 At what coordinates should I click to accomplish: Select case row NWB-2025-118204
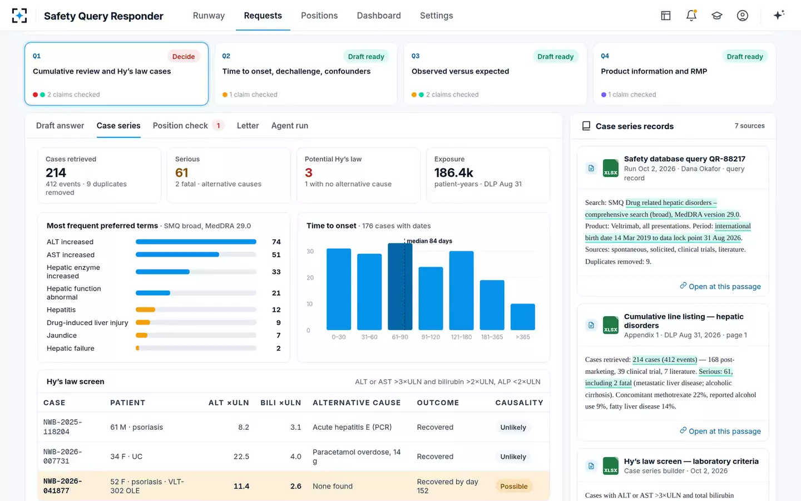click(294, 427)
